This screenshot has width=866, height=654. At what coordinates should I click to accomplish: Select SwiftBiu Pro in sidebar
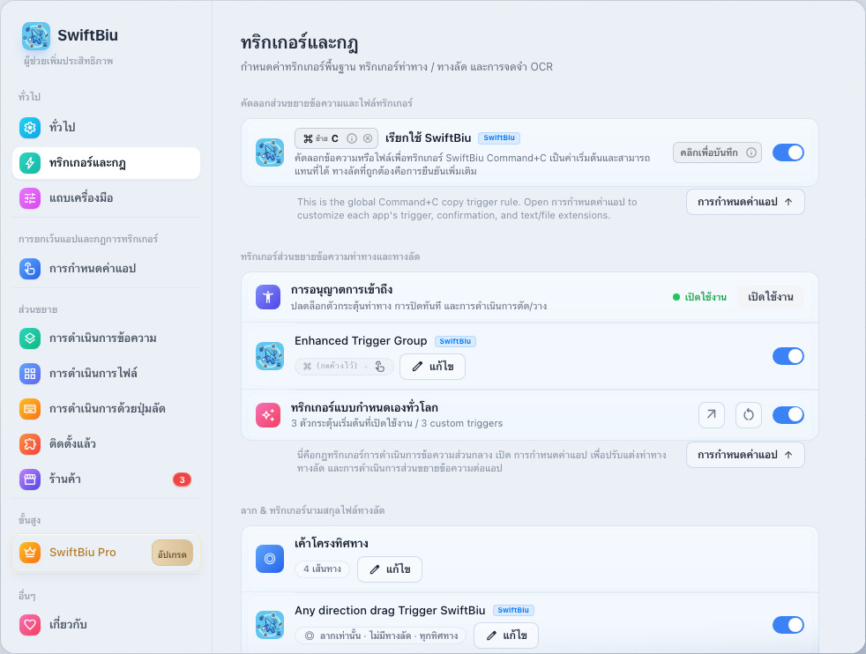tap(106, 553)
